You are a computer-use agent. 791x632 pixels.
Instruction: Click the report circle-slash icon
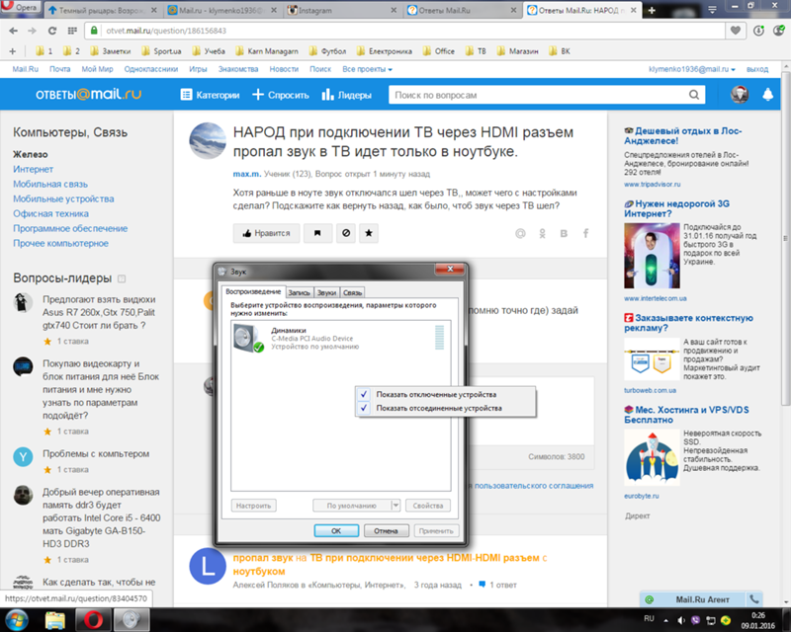pos(346,233)
